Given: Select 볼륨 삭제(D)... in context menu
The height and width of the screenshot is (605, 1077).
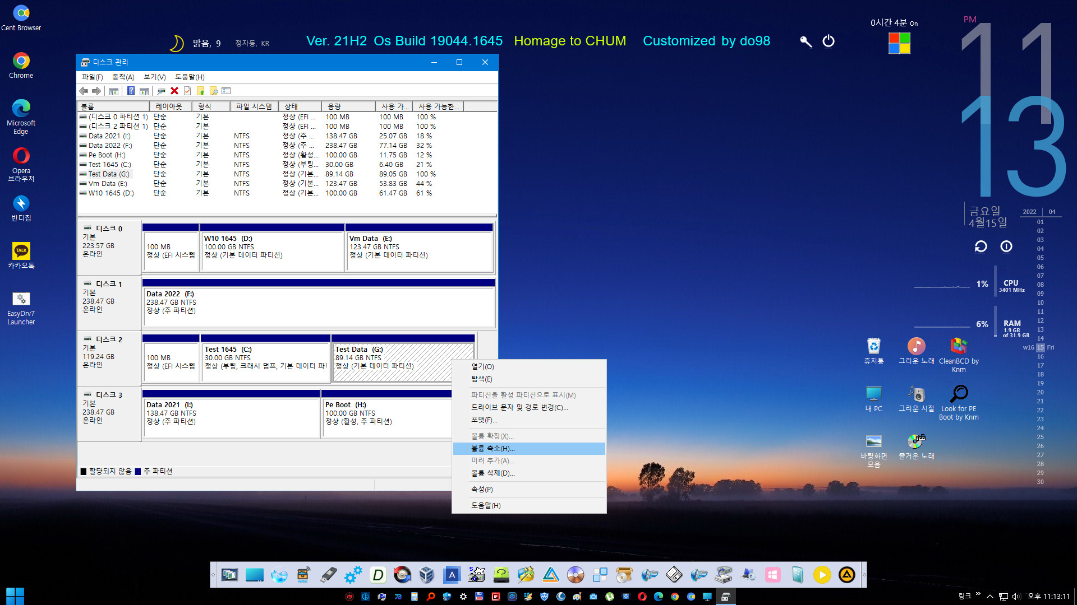Looking at the screenshot, I should click(529, 473).
